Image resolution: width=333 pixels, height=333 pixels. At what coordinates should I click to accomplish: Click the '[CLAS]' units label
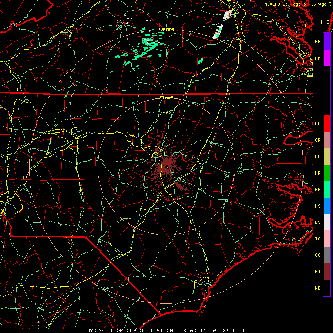click(x=313, y=26)
